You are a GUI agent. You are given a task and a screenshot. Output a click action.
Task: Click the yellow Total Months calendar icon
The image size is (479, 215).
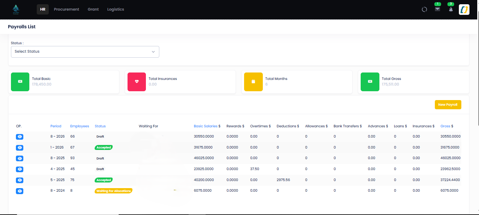point(253,82)
